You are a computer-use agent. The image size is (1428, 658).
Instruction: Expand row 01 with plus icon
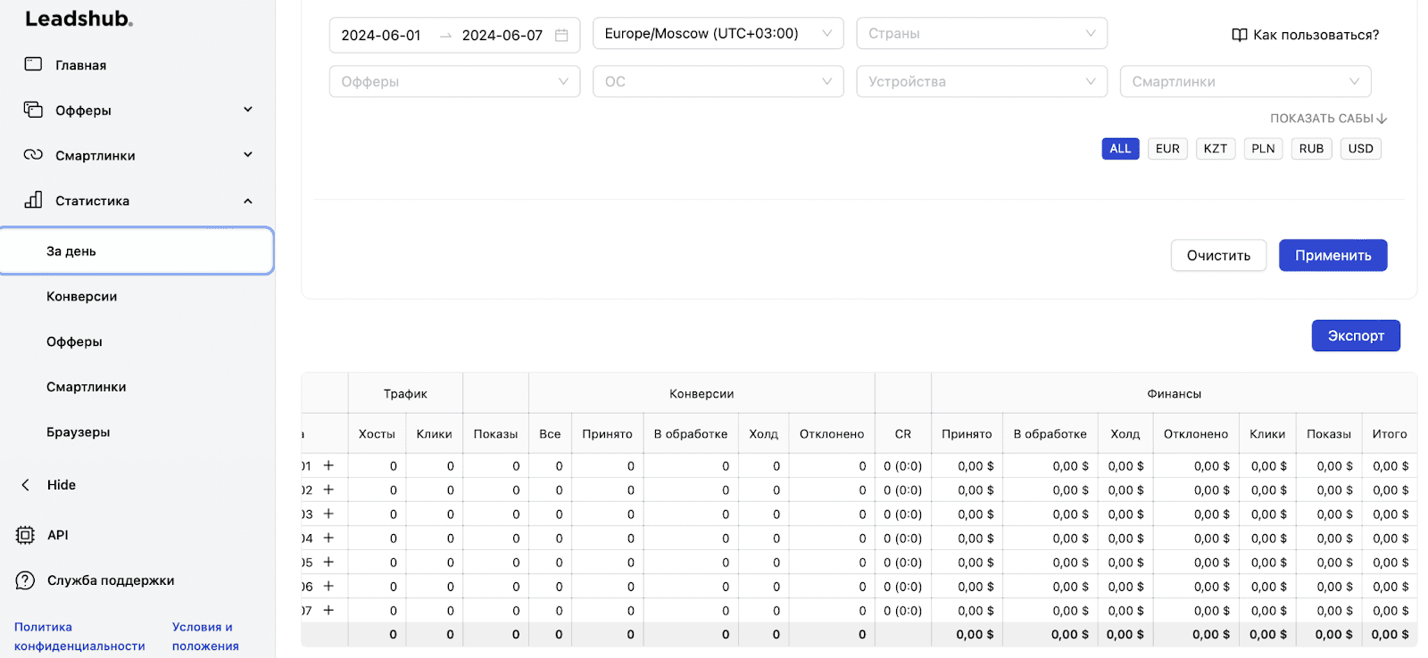(328, 465)
